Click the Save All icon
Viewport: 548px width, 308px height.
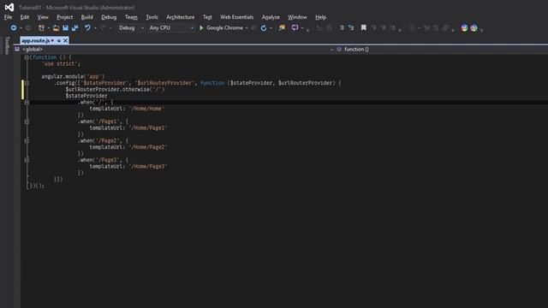[74, 28]
